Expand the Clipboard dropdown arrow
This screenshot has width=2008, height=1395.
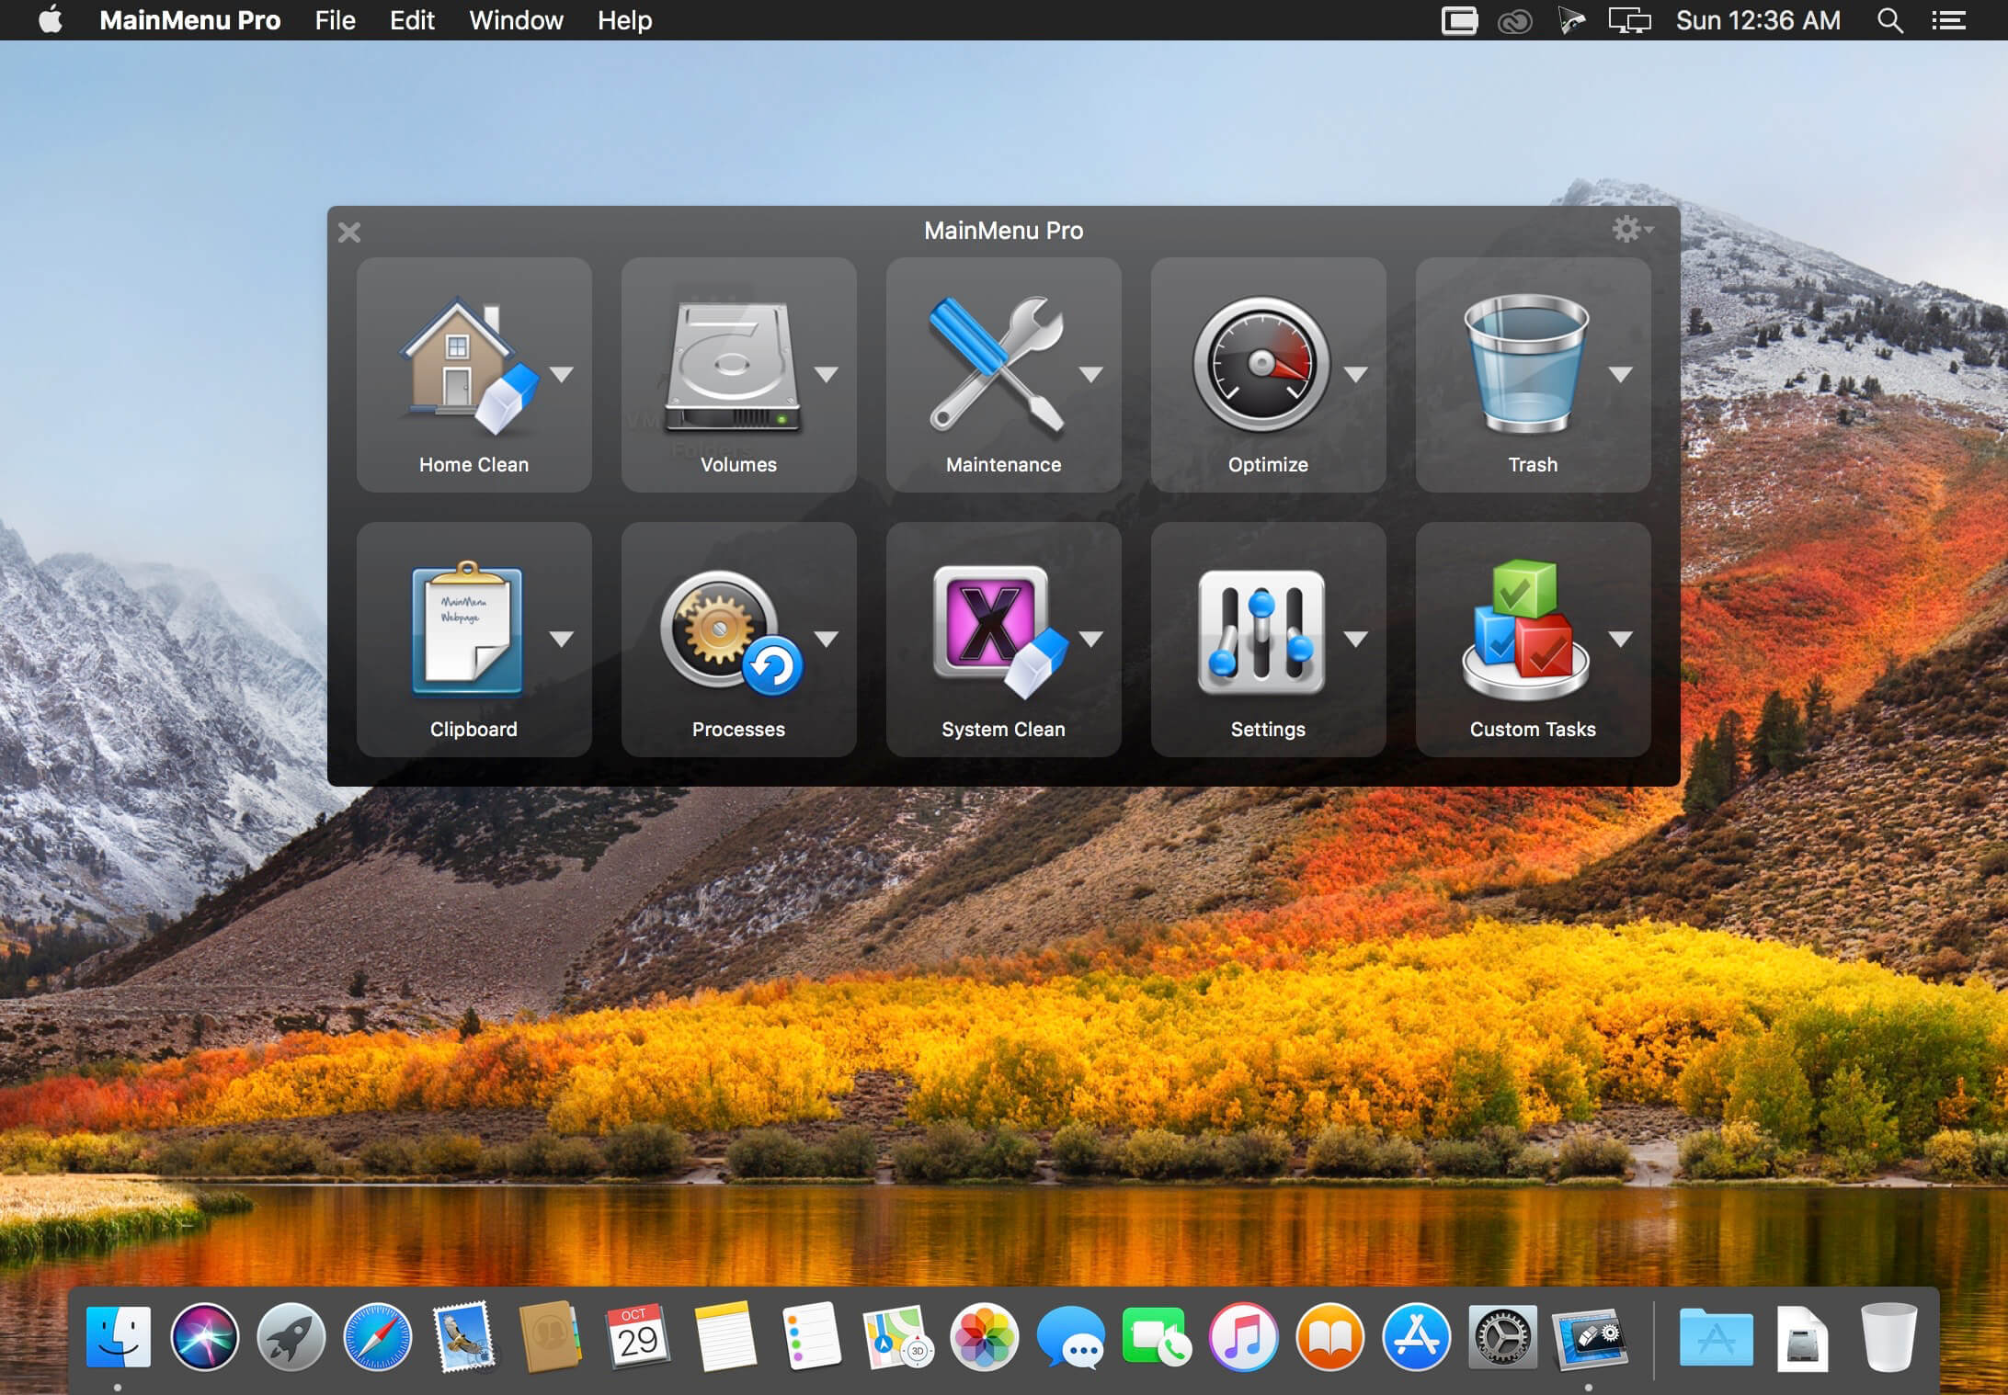pos(562,639)
